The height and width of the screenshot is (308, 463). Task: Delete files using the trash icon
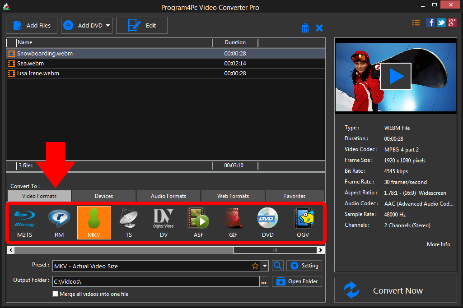[x=305, y=28]
